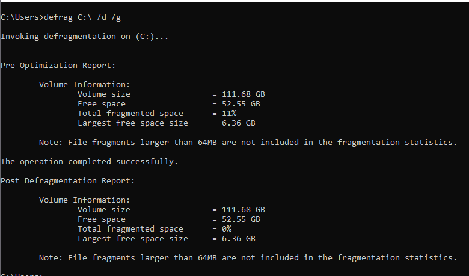Click the Pre-Optimization 'Largest free space size' label
This screenshot has height=276, width=469.
pos(132,123)
